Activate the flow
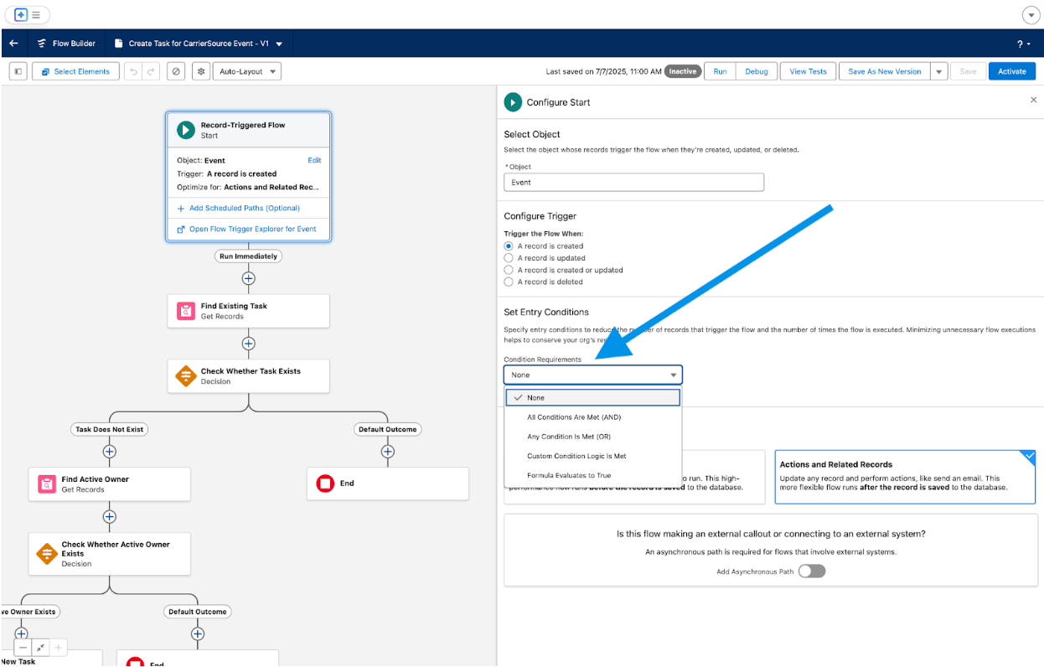Image resolution: width=1044 pixels, height=667 pixels. point(1012,71)
